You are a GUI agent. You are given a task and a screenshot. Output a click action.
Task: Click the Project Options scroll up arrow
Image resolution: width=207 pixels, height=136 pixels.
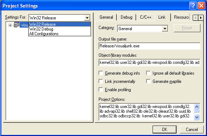197,107
